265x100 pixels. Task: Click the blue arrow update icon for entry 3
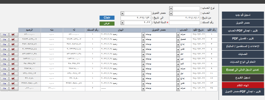click(5, 45)
